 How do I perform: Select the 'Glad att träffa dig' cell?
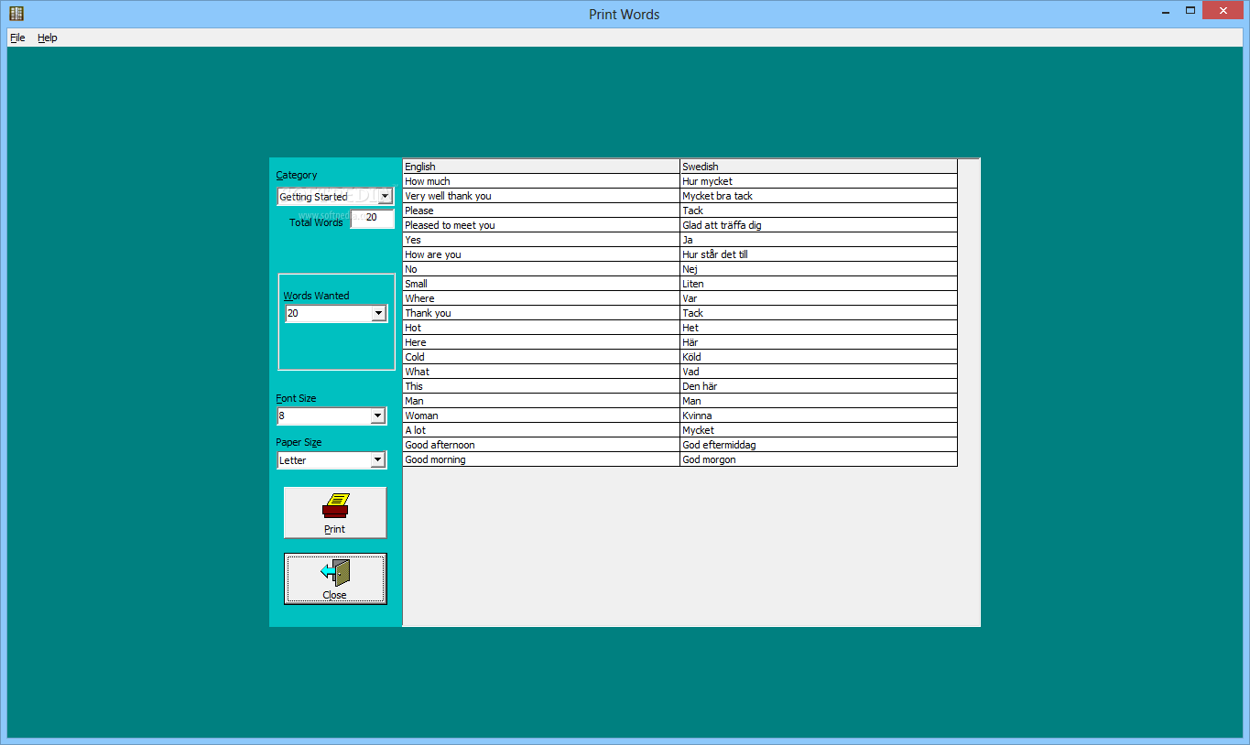(x=819, y=225)
